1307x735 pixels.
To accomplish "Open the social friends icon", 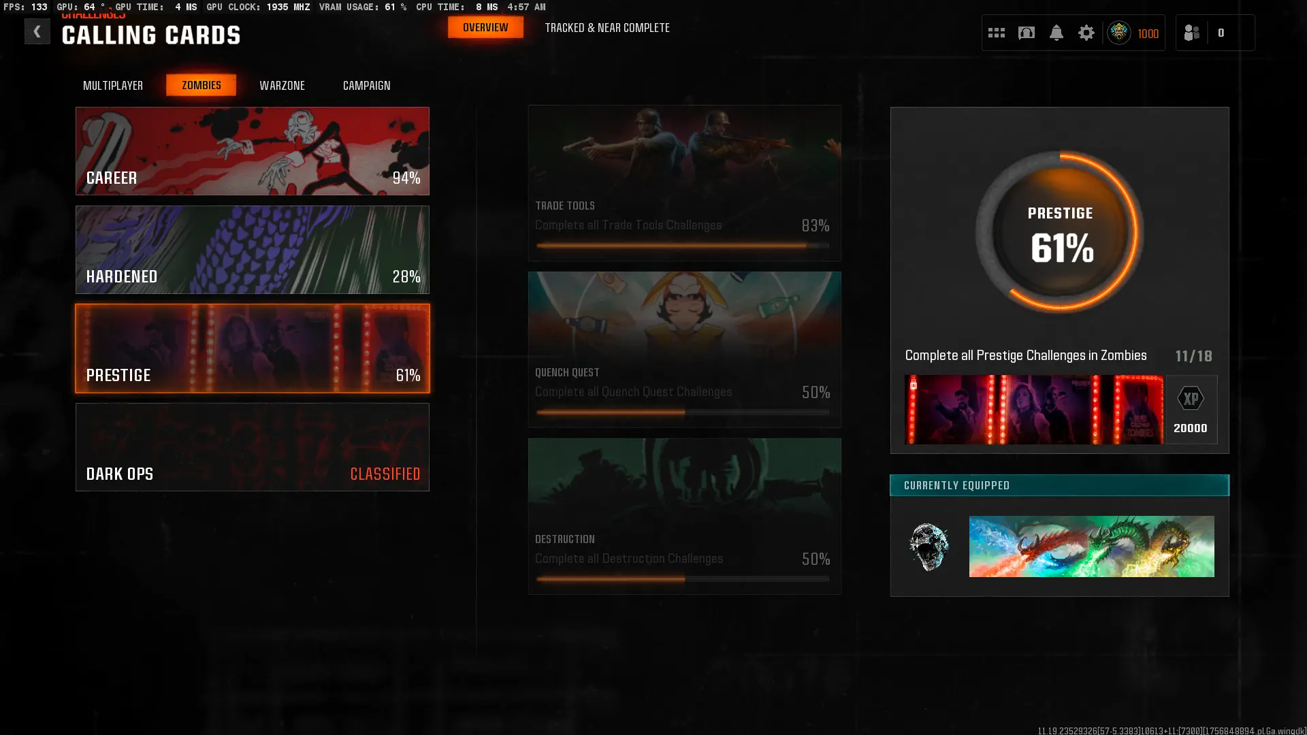I will (1191, 33).
